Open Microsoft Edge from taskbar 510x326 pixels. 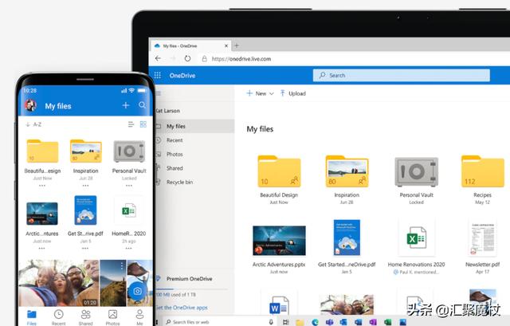pyautogui.click(x=315, y=322)
